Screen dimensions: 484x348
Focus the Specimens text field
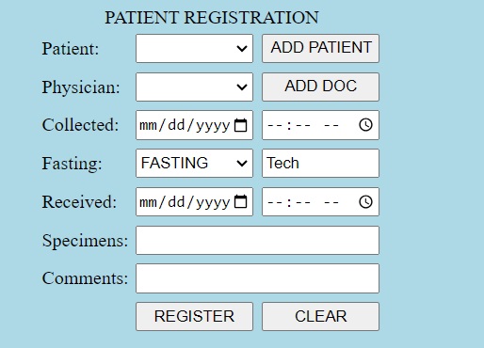coord(257,241)
